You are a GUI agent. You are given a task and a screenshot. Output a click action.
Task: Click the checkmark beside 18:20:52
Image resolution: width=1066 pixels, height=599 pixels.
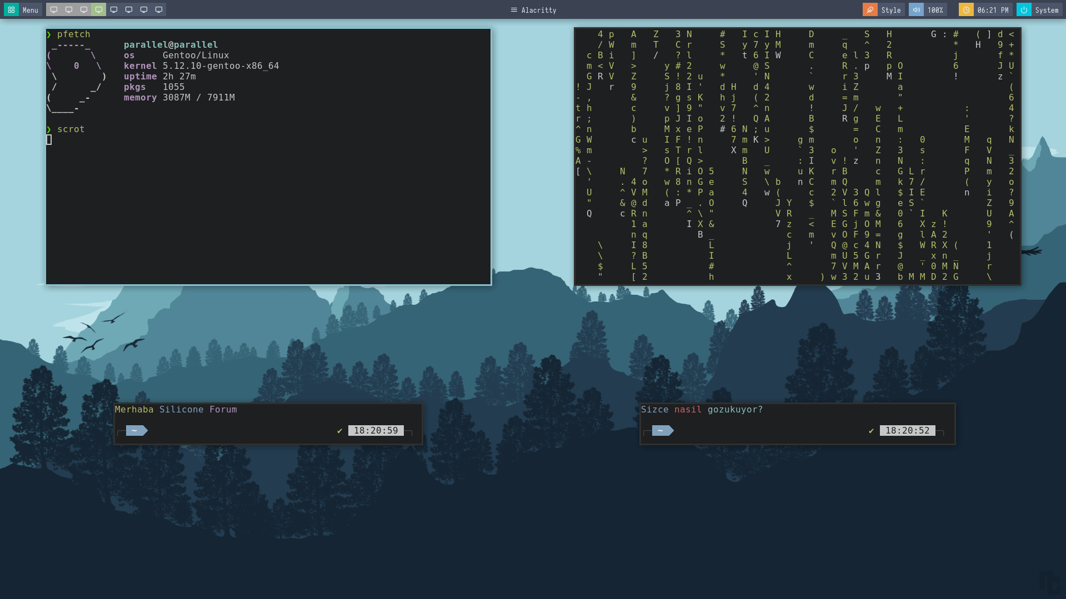871,431
